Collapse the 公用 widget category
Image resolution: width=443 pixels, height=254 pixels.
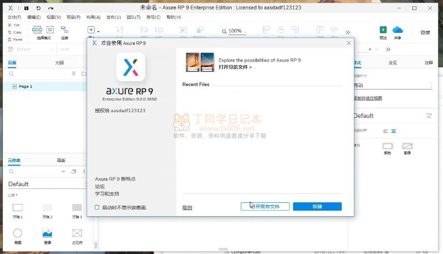coord(13,195)
